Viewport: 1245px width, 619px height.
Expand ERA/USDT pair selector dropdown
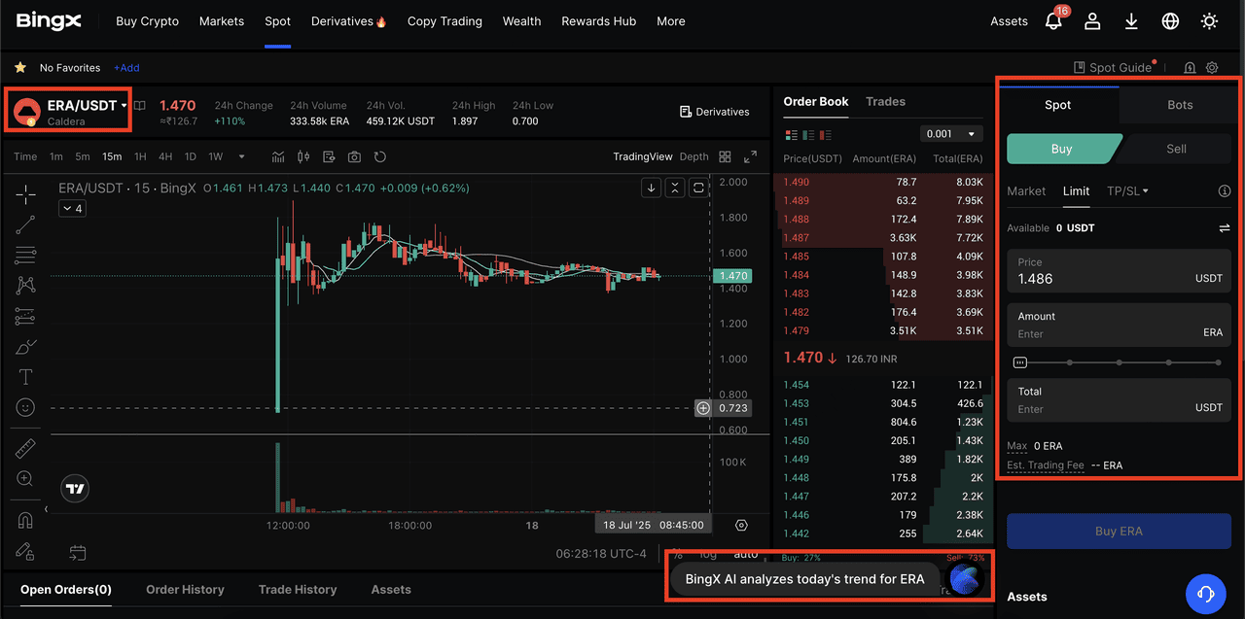(124, 106)
